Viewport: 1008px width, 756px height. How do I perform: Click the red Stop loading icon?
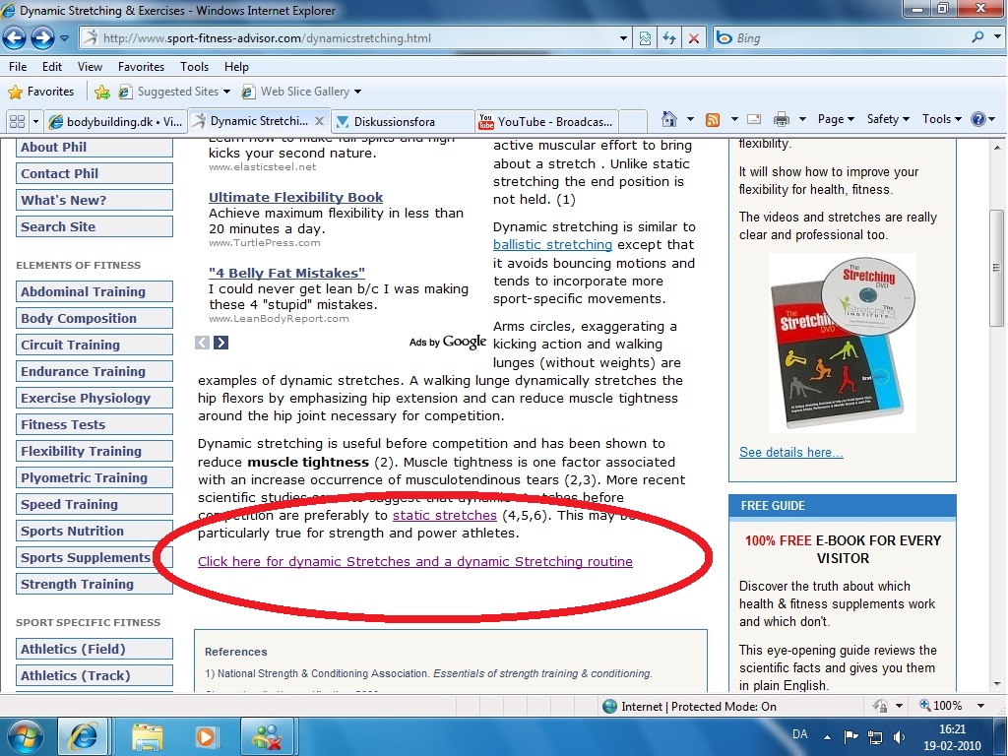point(694,38)
